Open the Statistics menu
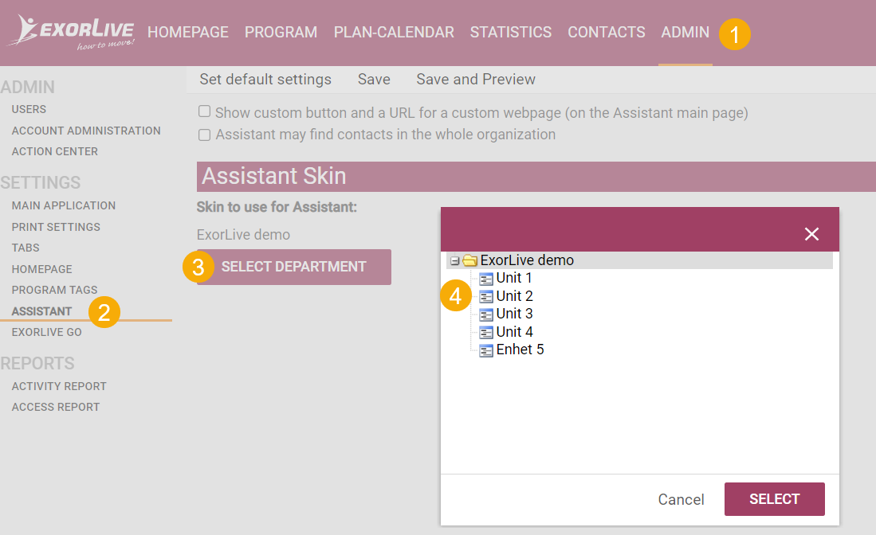Image resolution: width=876 pixels, height=535 pixels. click(511, 33)
